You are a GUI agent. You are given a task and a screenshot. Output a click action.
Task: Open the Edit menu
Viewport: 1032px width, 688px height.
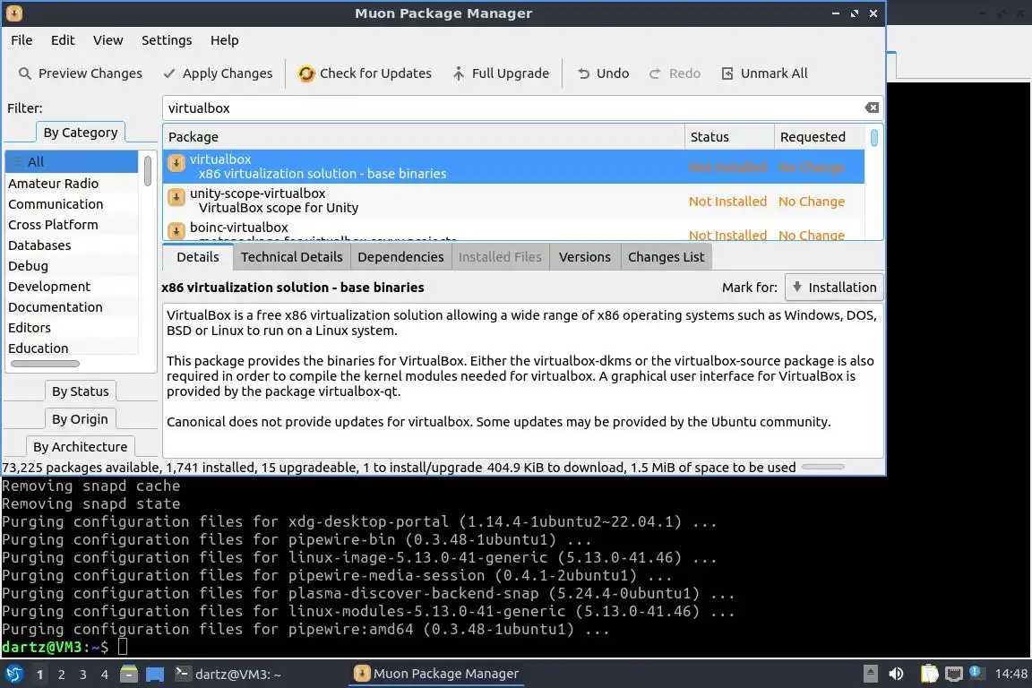(64, 40)
